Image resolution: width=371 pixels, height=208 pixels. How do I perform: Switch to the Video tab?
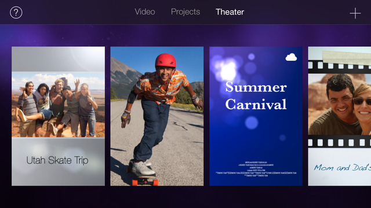pos(145,12)
